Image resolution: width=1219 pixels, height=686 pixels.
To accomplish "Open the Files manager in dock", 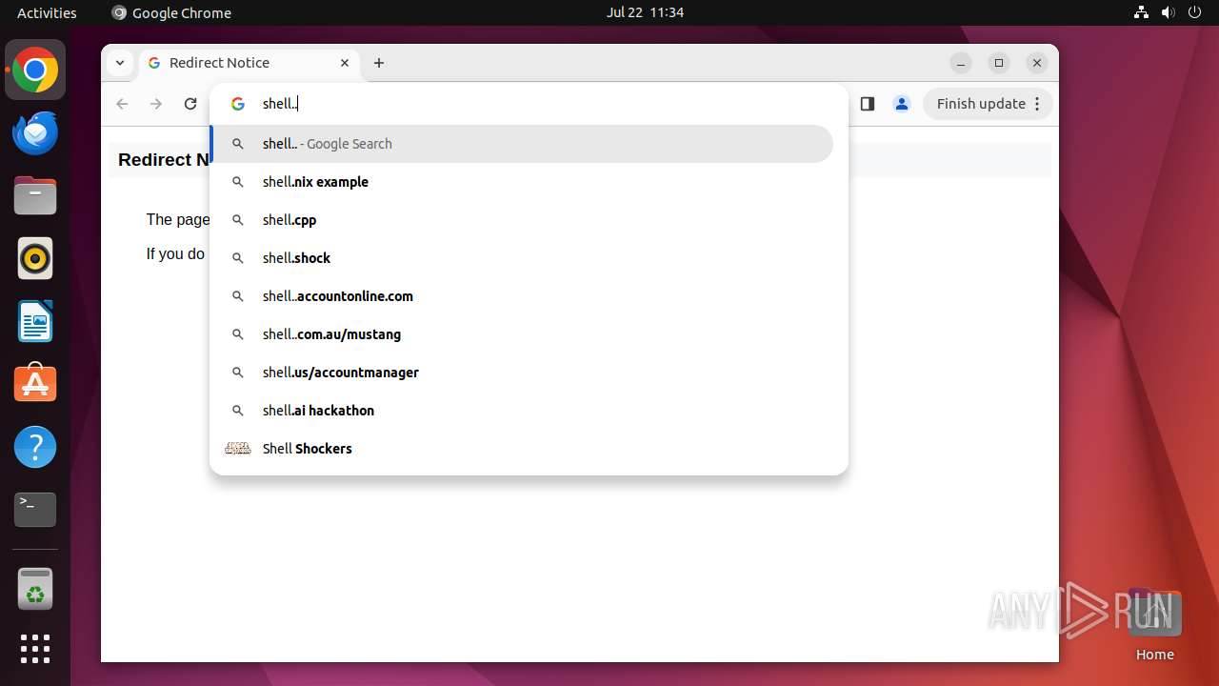I will 35,195.
